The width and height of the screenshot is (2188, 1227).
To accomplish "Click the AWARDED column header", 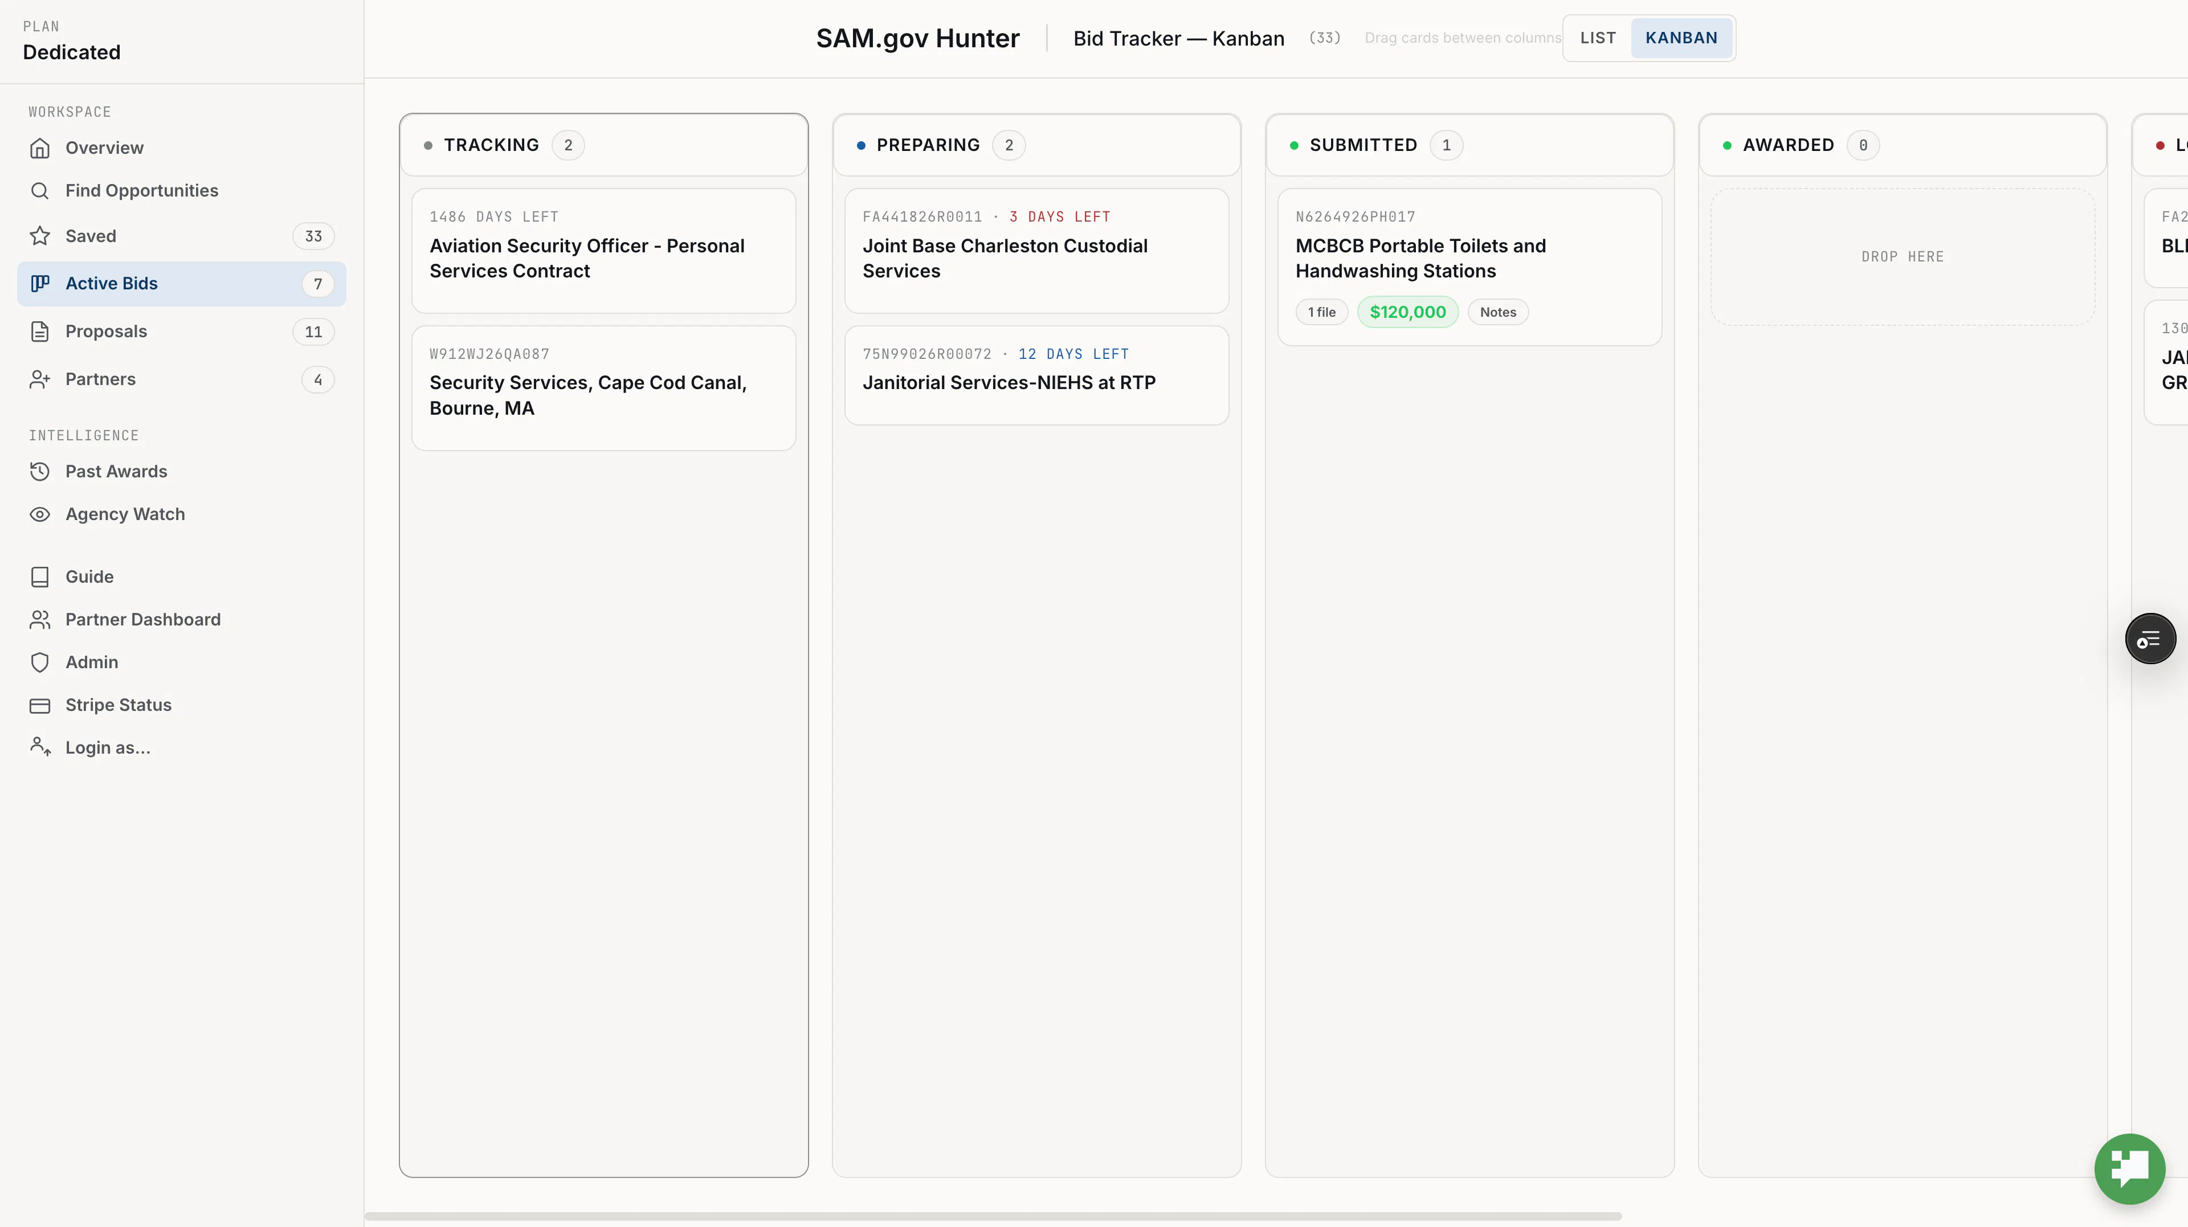I will click(1903, 145).
